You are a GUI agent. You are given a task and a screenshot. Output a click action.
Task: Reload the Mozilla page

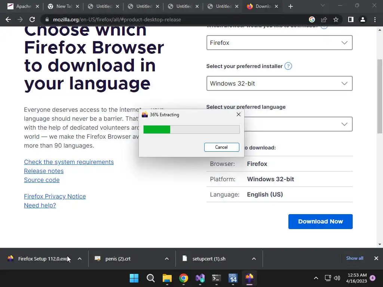point(32,19)
